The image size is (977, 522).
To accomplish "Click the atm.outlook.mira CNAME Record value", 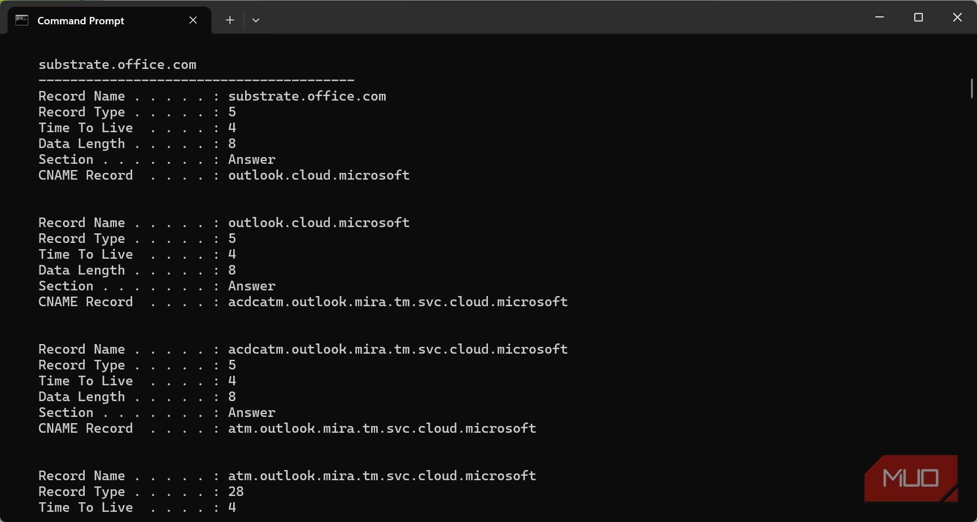I will [x=382, y=428].
